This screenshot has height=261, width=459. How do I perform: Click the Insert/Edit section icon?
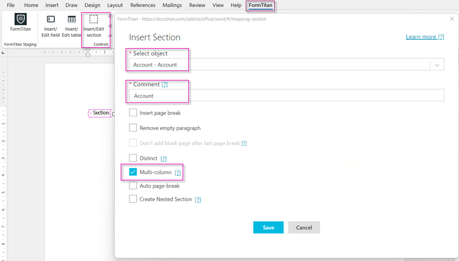click(x=94, y=19)
